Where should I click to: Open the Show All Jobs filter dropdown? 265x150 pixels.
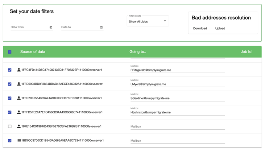148,21
